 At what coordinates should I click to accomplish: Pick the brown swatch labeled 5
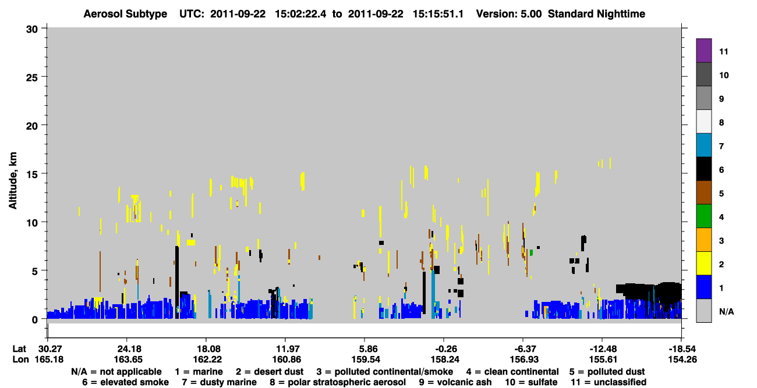(704, 193)
